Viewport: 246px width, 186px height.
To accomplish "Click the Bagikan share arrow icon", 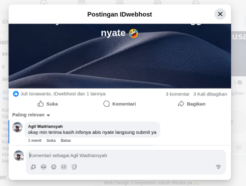I will point(181,104).
